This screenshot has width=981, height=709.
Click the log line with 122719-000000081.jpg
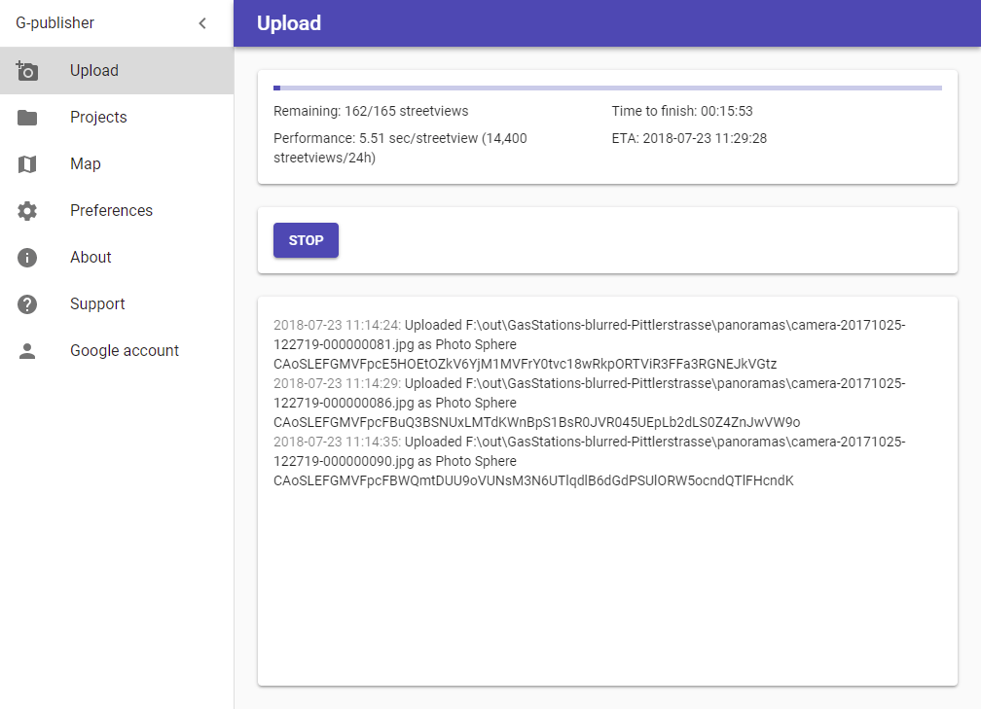395,344
